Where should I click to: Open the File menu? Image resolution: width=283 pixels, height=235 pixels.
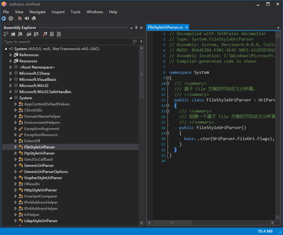tap(6, 12)
